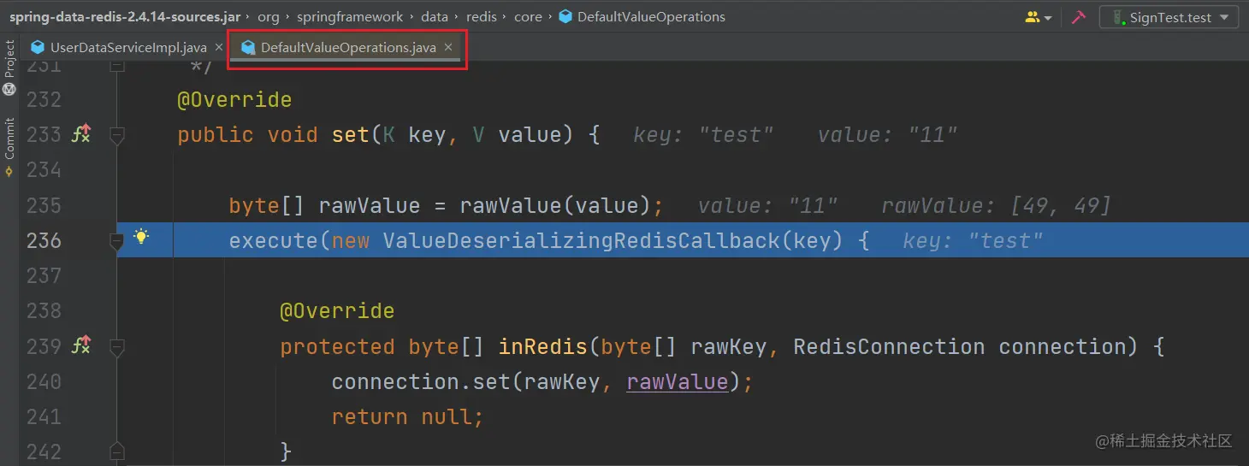Open the SignTest.test run configuration dropdown
Screen dimensions: 1249x466
[x=1169, y=17]
